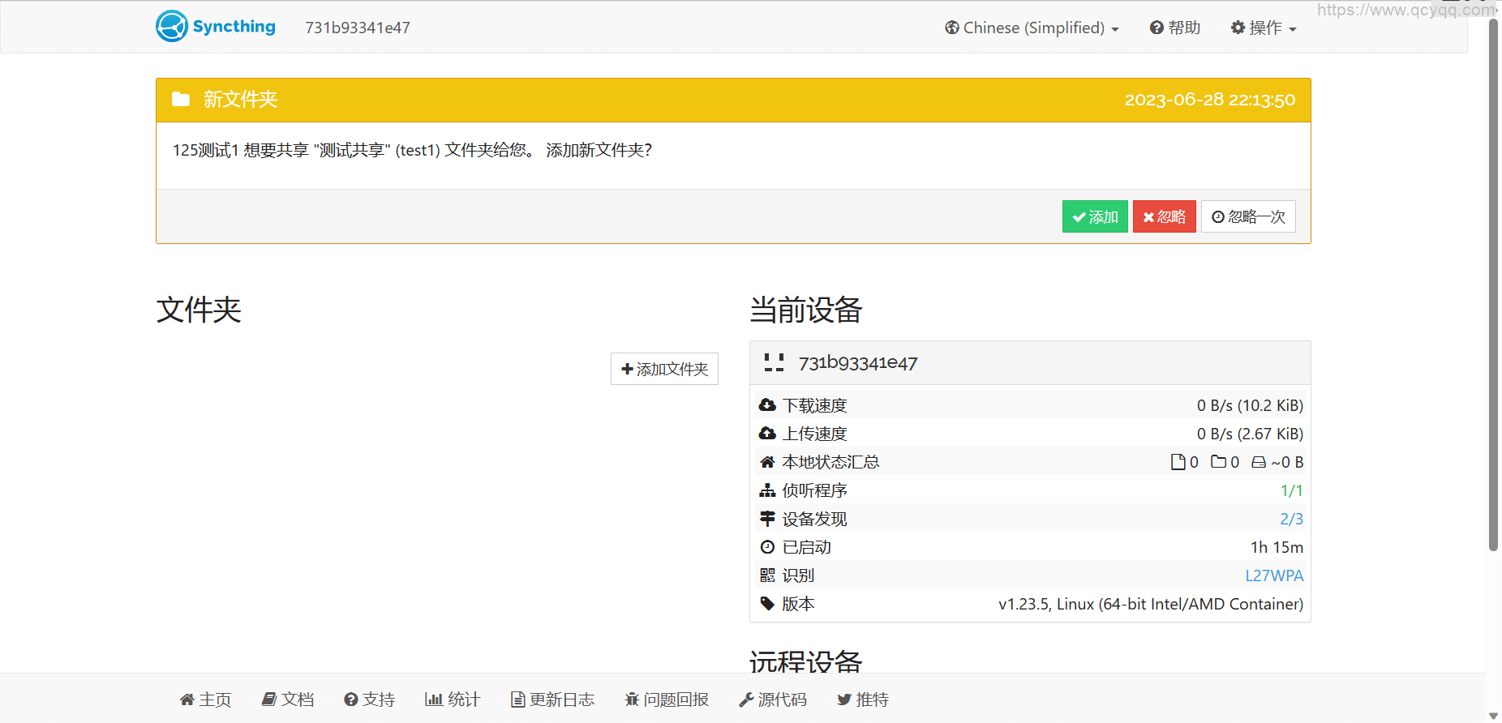1502x723 pixels.
Task: Open 统计 statistics footer link
Action: point(453,699)
